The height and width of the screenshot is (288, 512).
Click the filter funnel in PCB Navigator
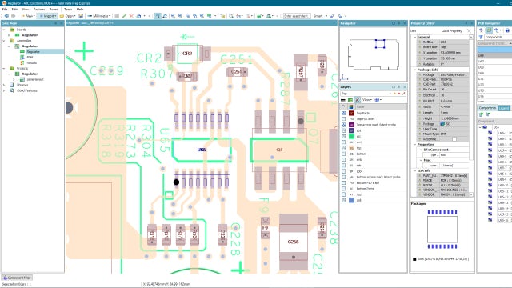pyautogui.click(x=481, y=38)
